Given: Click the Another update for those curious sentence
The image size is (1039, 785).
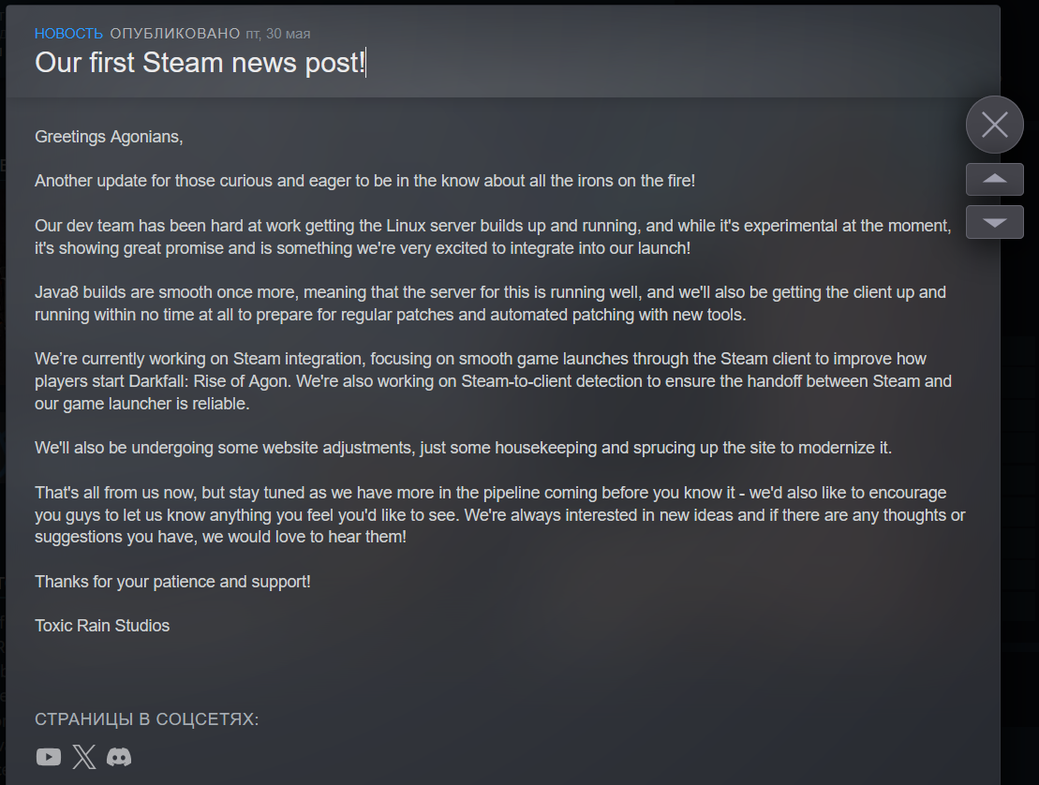Looking at the screenshot, I should coord(365,181).
